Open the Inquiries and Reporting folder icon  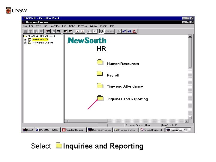point(100,98)
